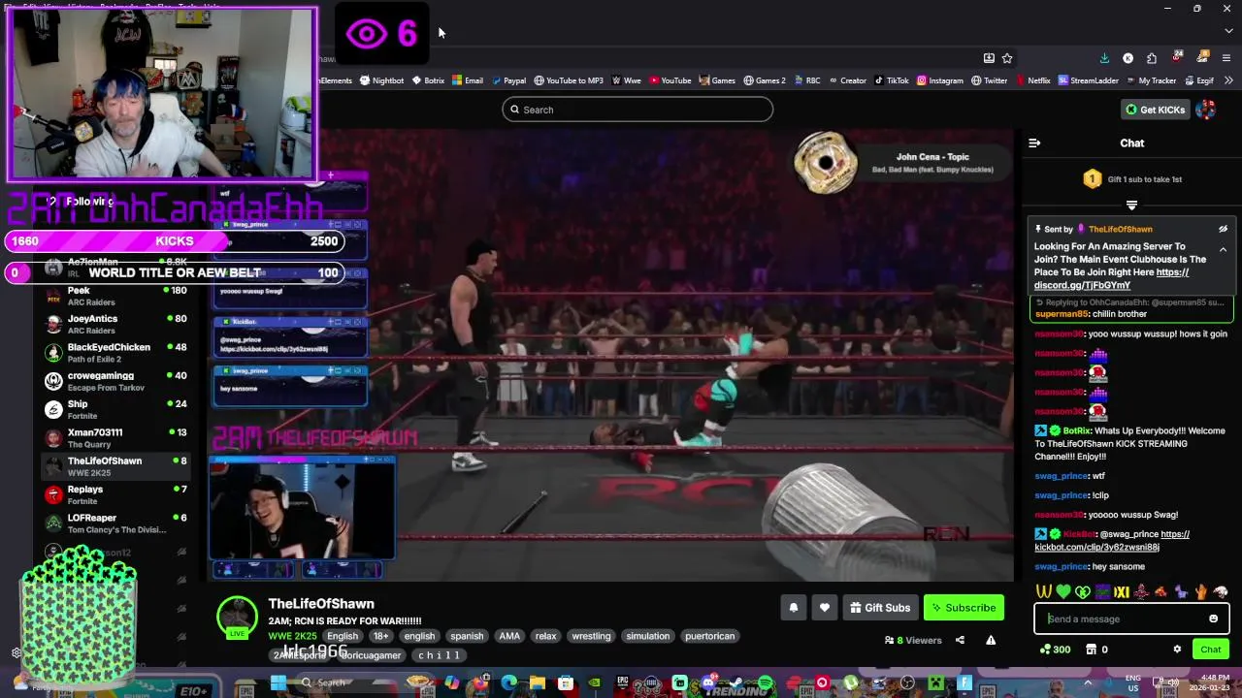Open the TikTok bookmark

pos(892,80)
